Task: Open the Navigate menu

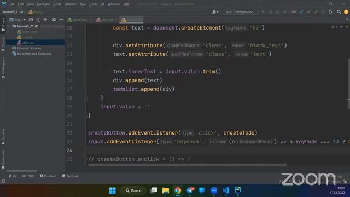Action: coord(43,4)
